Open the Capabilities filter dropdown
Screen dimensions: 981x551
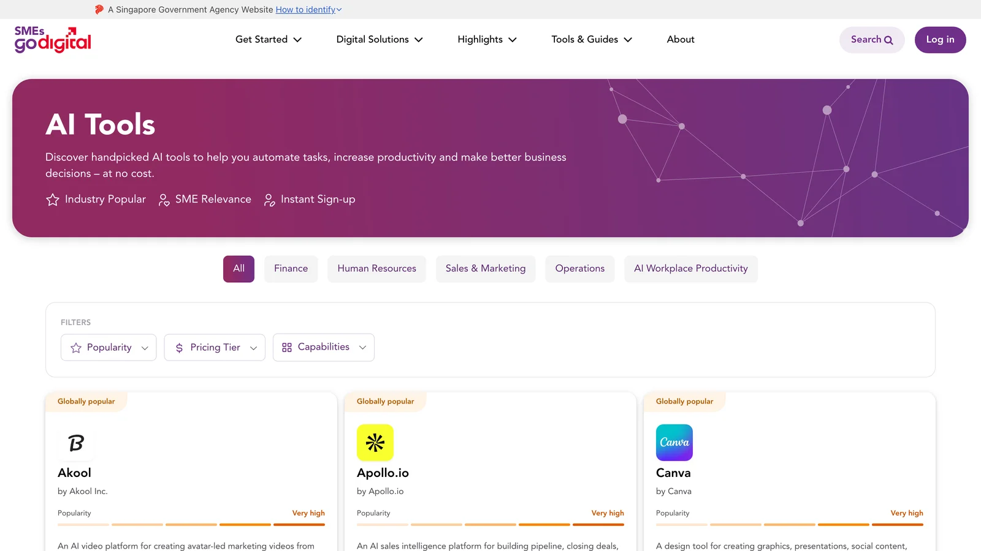(x=324, y=347)
